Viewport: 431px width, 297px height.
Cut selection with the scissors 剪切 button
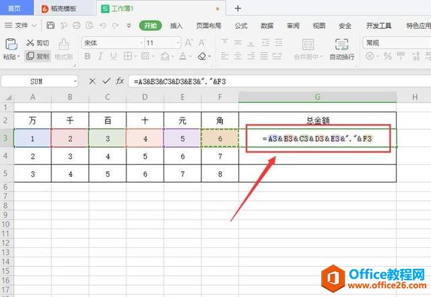pos(38,43)
